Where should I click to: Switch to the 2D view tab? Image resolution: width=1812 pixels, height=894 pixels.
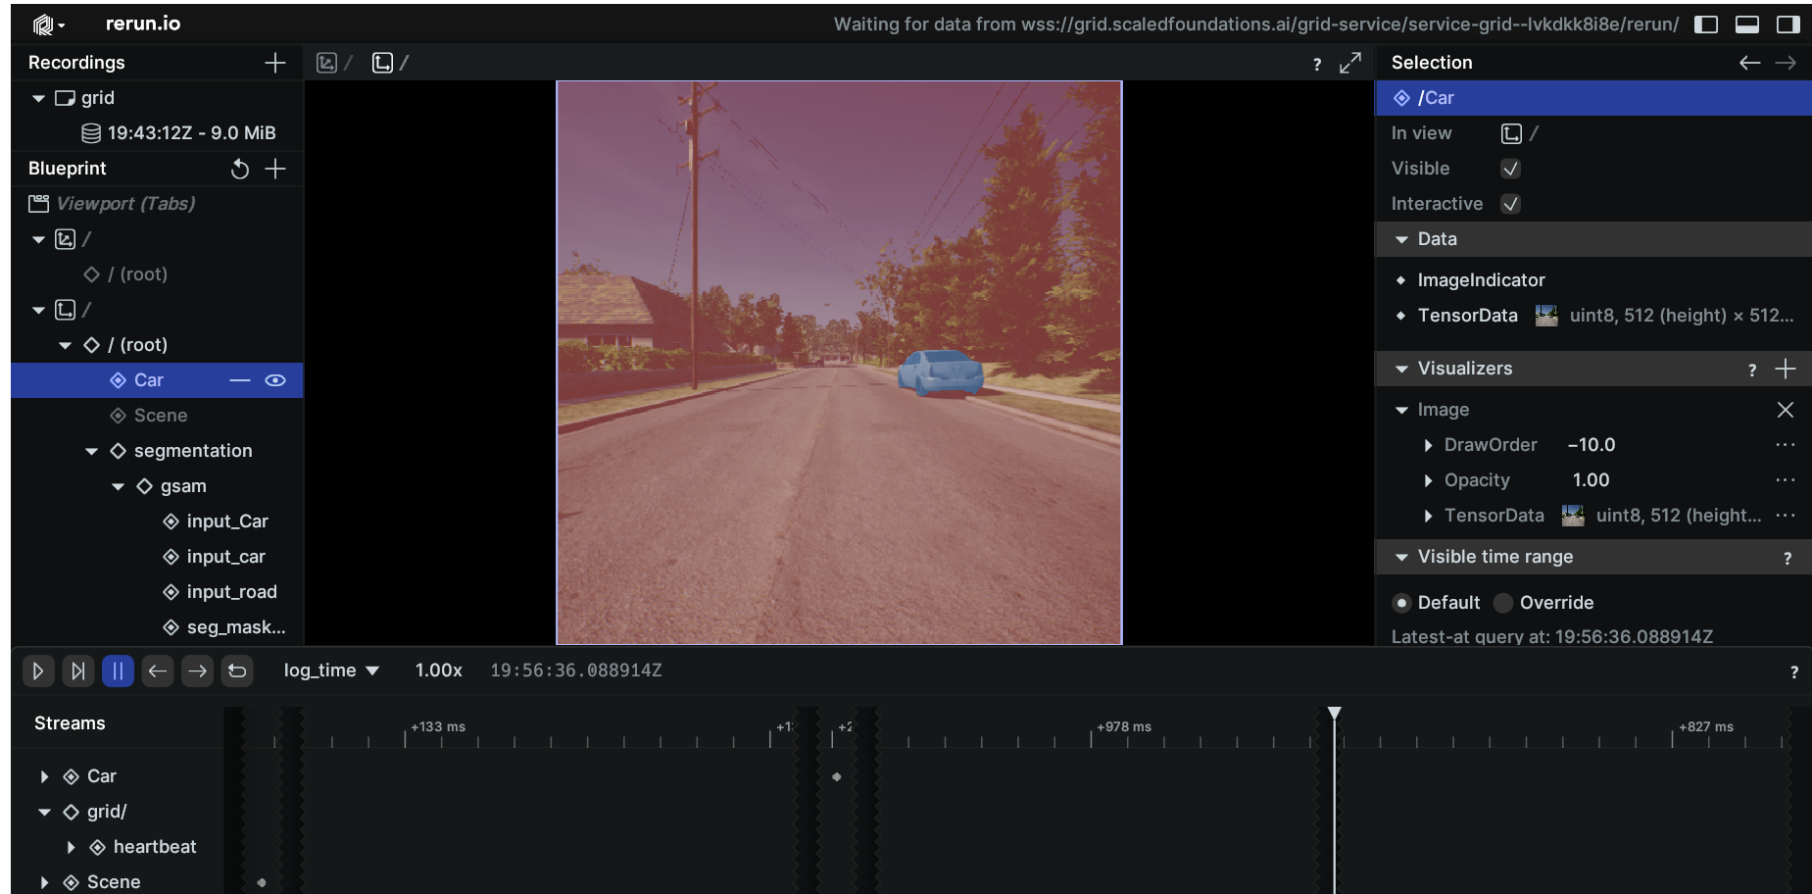click(390, 63)
